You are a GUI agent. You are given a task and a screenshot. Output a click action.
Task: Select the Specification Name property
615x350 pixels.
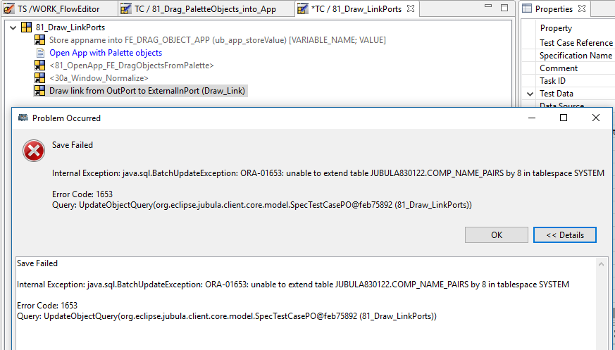pos(576,56)
